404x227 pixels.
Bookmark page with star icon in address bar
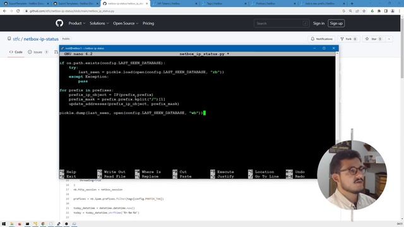coord(364,11)
